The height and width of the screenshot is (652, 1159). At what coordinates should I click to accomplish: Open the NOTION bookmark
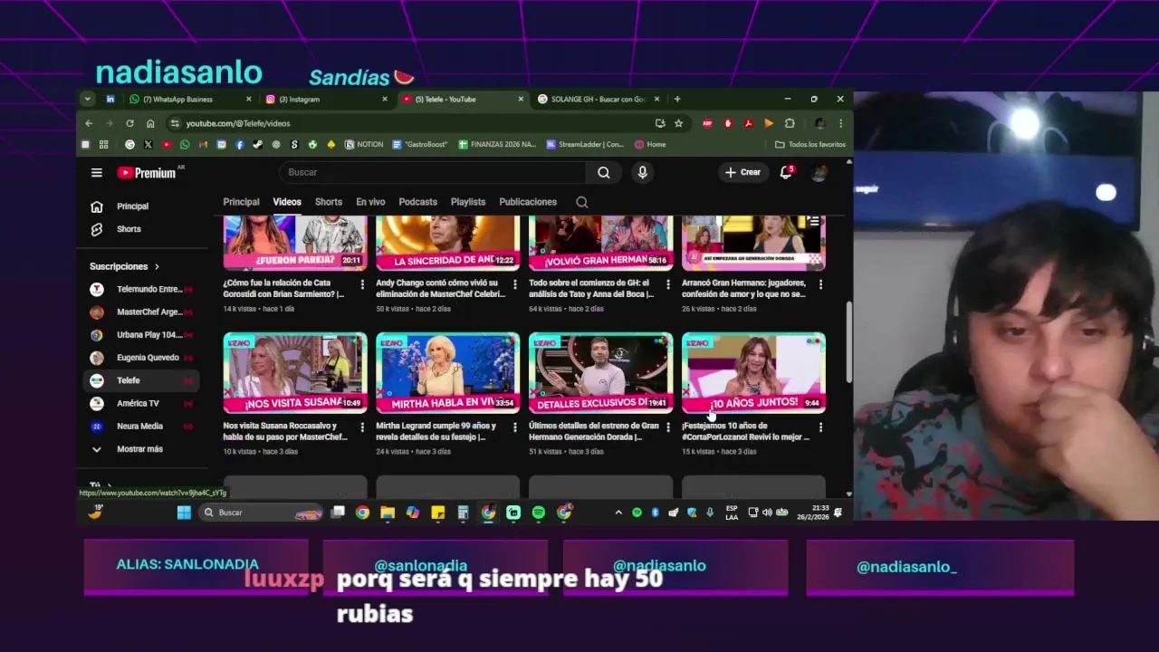tap(364, 144)
